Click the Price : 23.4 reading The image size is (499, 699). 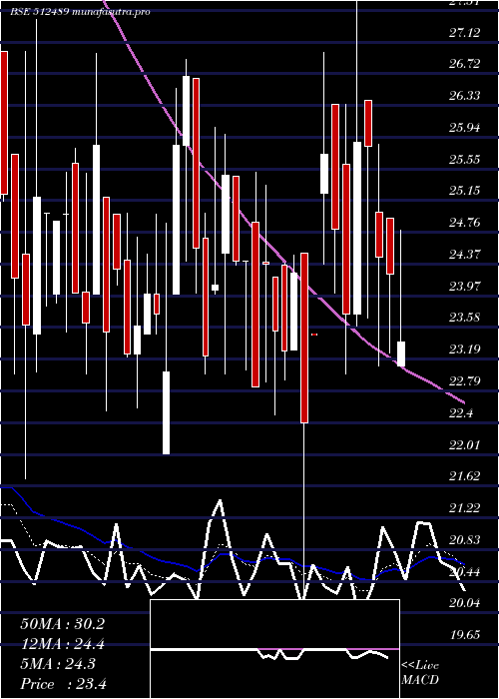64,684
